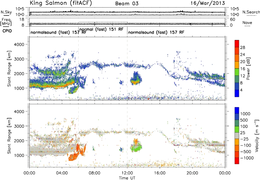Click the date "16/Mar/2013"
Screen dimensions: 260x180
click(x=208, y=3)
